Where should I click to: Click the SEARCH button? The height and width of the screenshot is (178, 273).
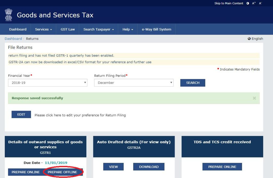tap(193, 83)
